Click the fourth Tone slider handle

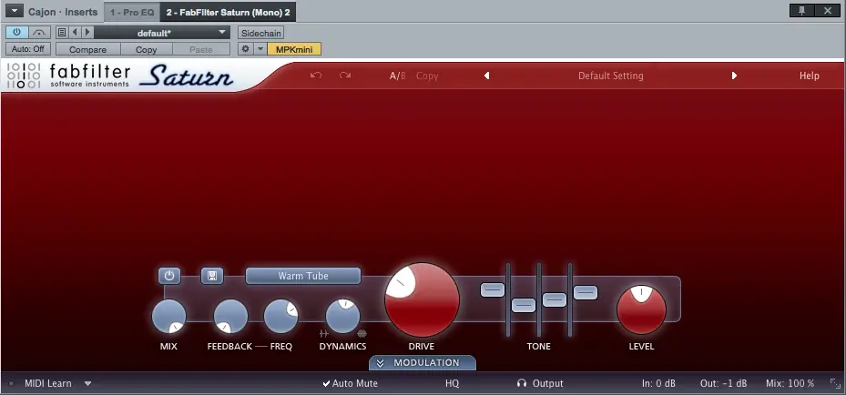pos(586,293)
